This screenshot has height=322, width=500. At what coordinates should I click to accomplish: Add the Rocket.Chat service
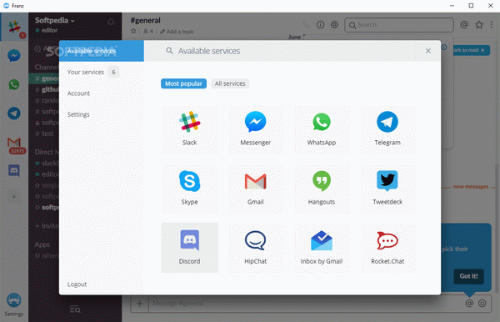[387, 248]
